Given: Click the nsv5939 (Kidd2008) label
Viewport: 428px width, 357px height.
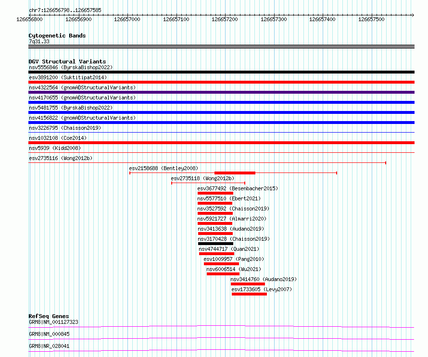Looking at the screenshot, I should (55, 148).
